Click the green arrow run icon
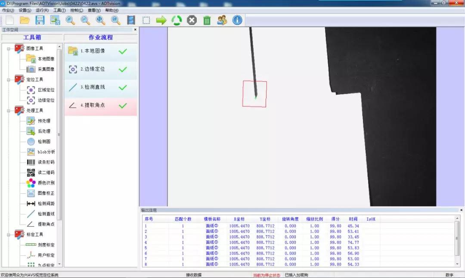The image size is (465, 278). 161,20
